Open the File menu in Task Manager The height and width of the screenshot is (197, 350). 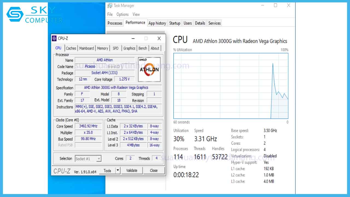(110, 14)
